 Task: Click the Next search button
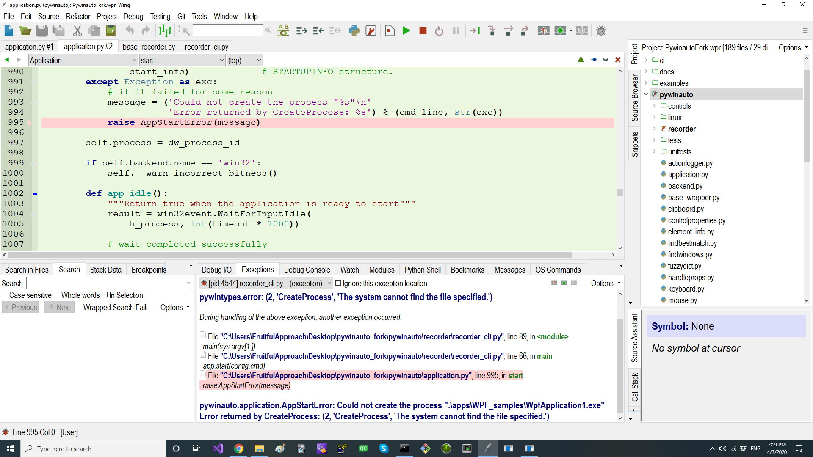(x=58, y=307)
